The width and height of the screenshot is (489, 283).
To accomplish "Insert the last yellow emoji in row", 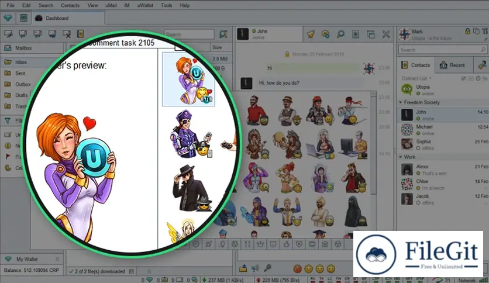I will pyautogui.click(x=330, y=268).
